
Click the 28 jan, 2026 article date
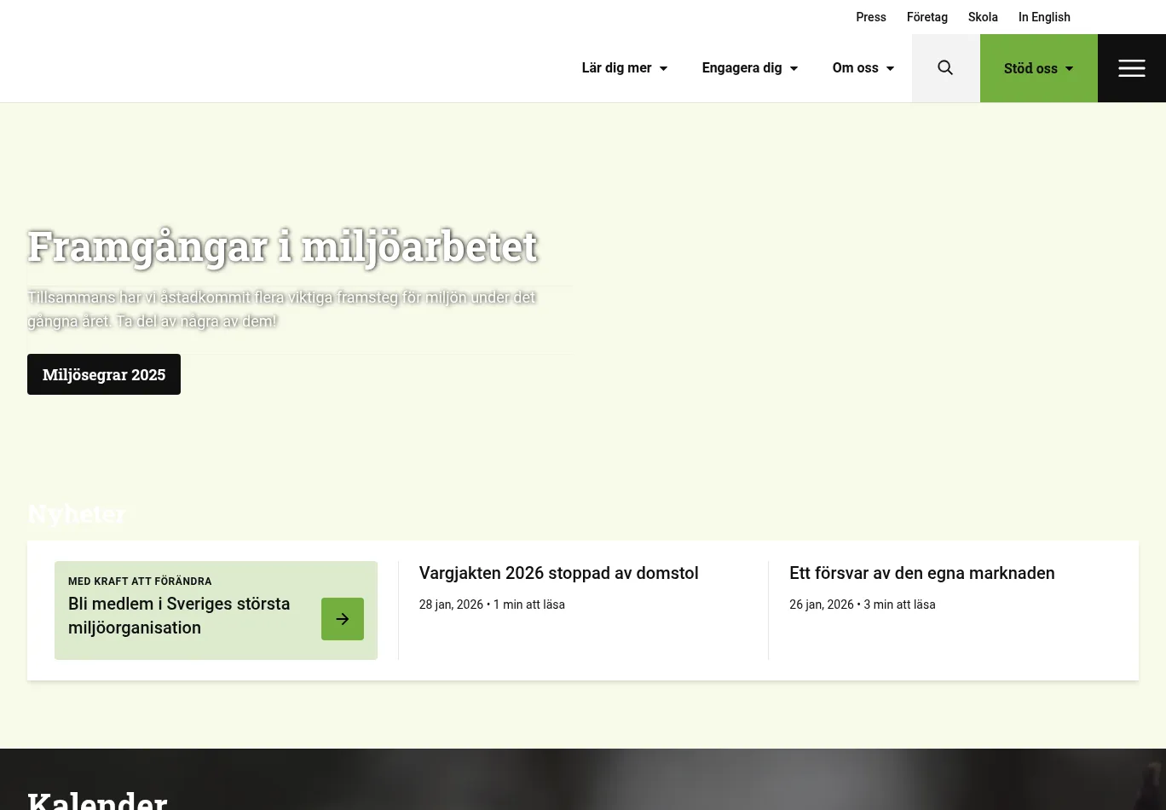[451, 605]
